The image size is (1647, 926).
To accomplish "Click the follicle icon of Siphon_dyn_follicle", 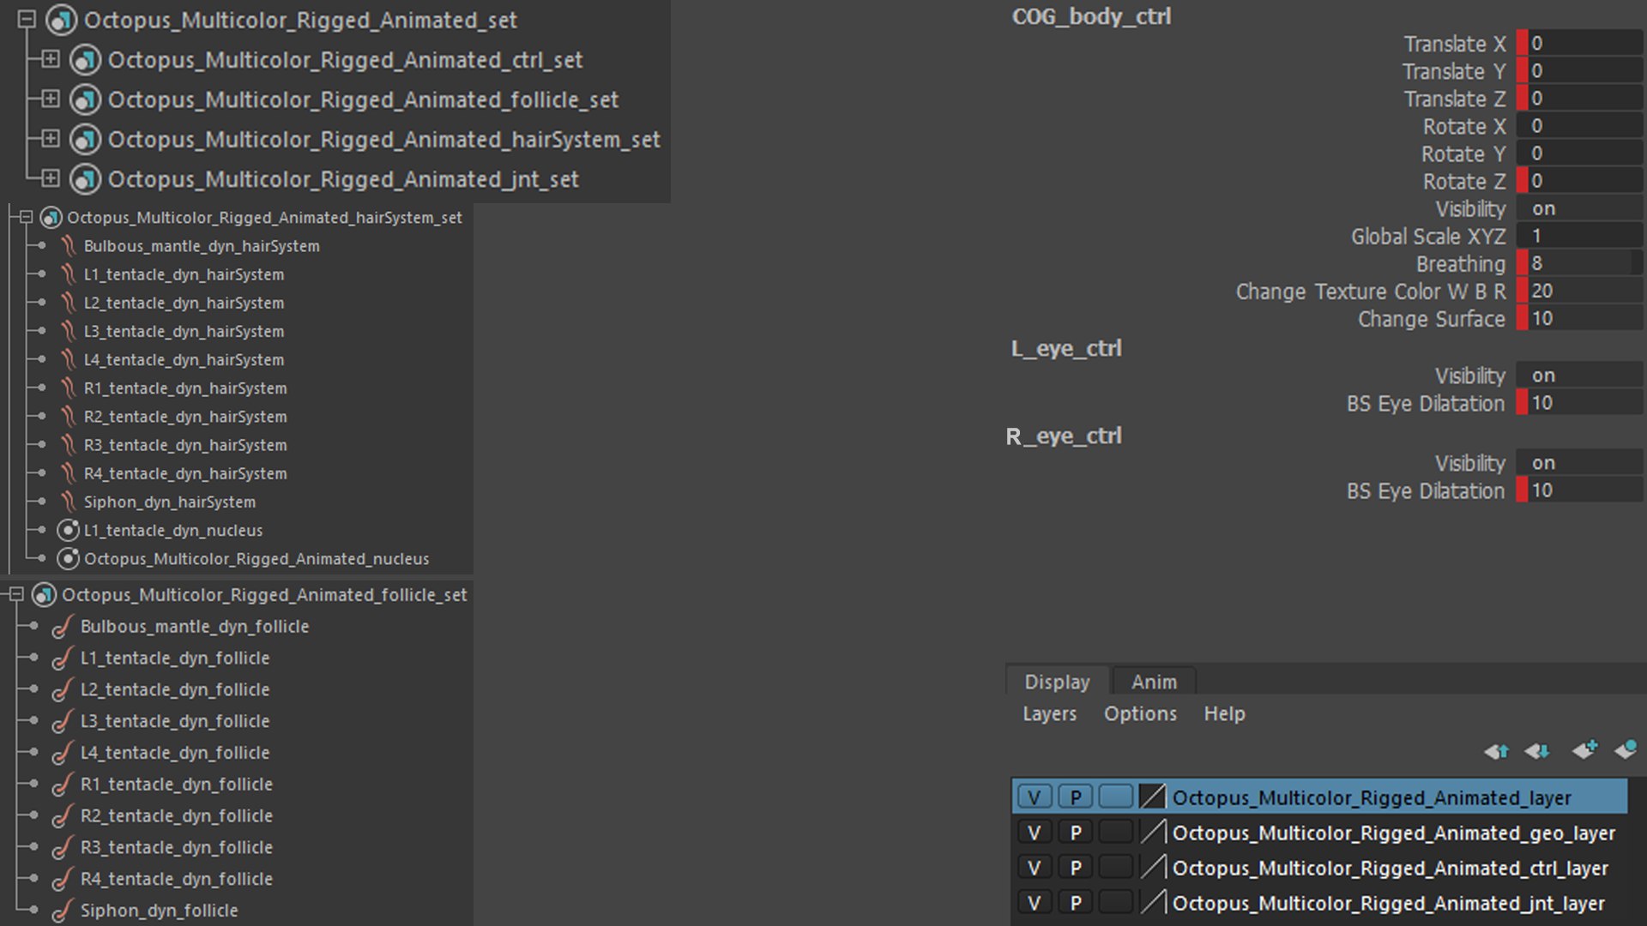I will click(x=61, y=911).
